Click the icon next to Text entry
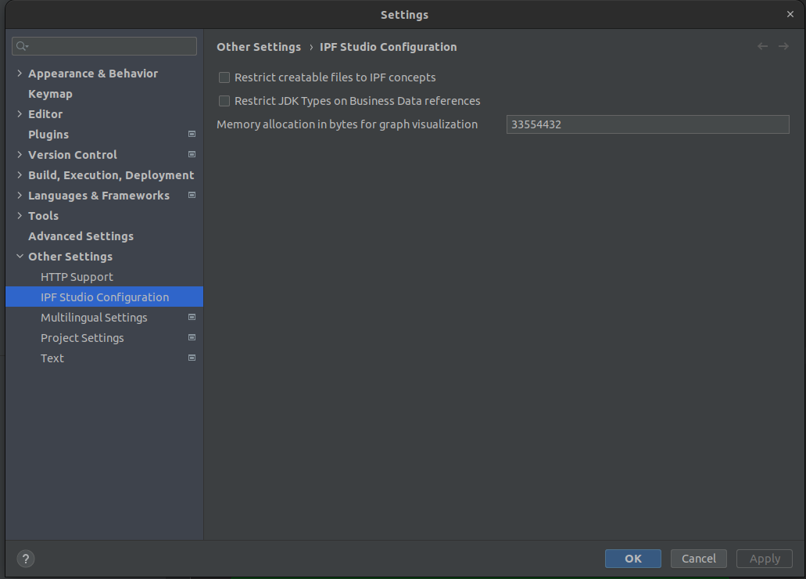 pos(192,358)
